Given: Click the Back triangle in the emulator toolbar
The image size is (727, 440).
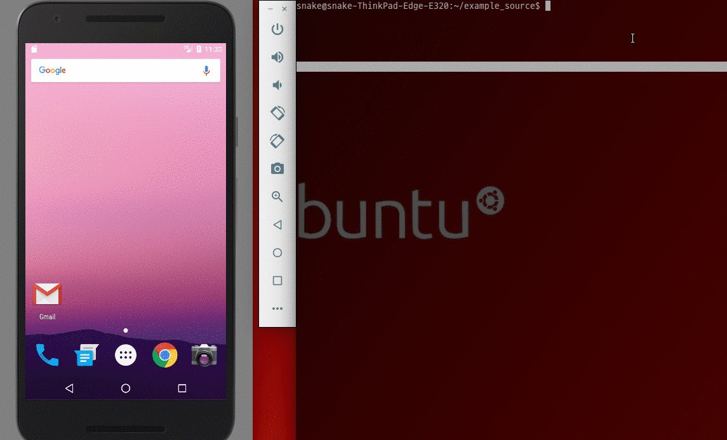Looking at the screenshot, I should pos(277,225).
